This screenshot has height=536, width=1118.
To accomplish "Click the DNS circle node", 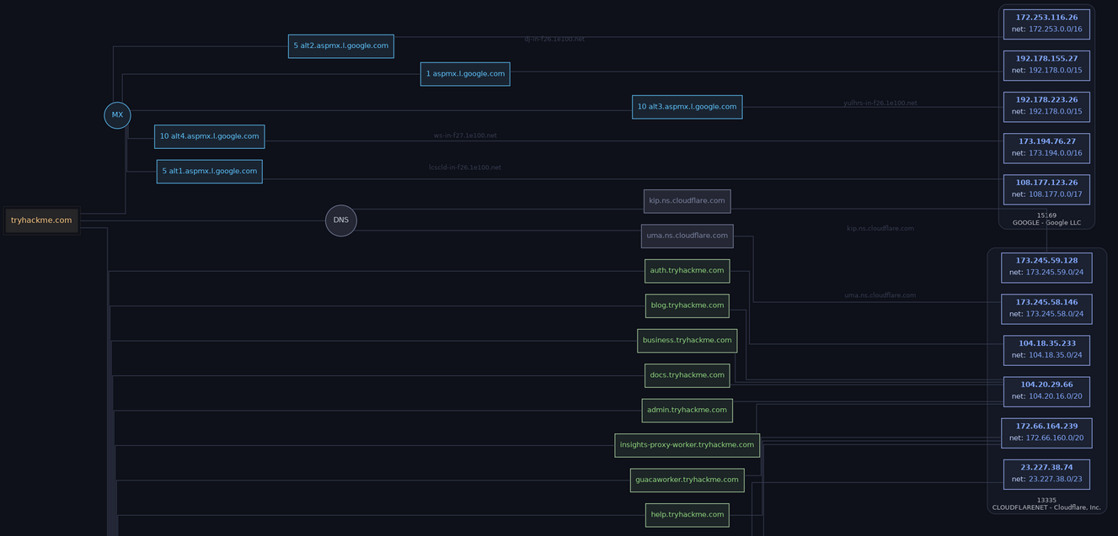I will tap(341, 220).
